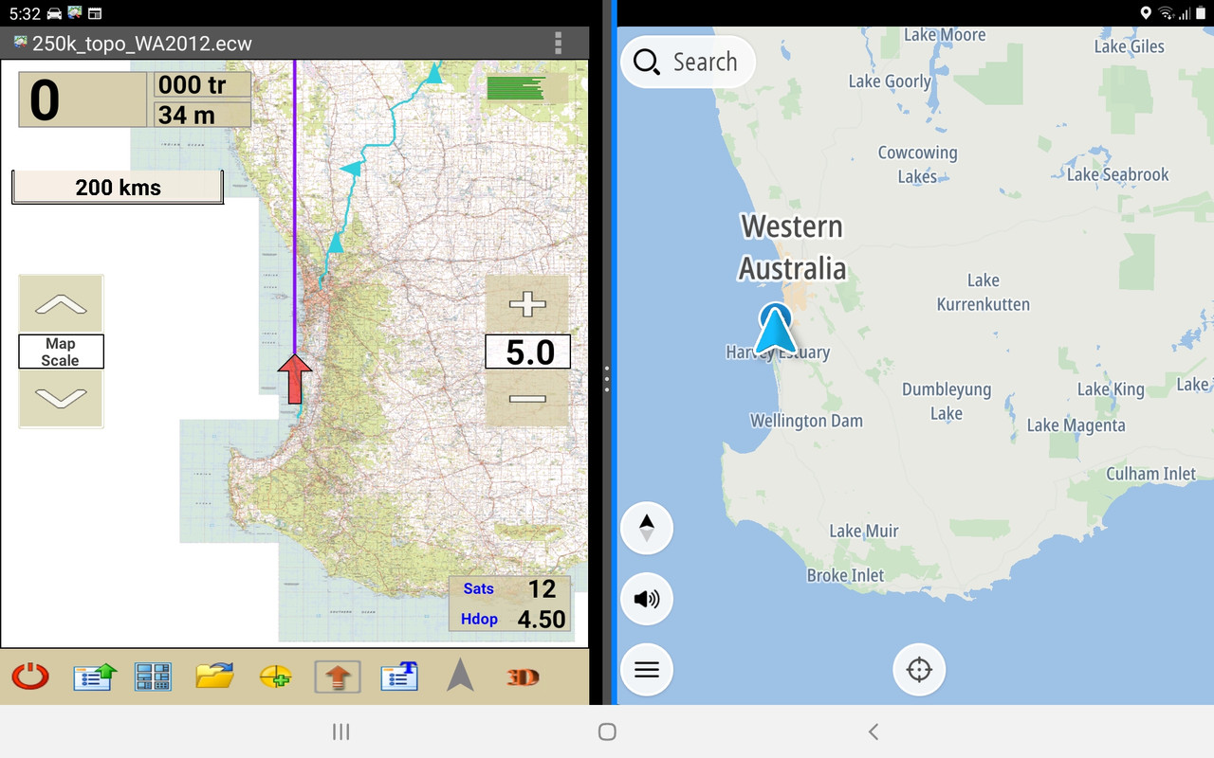Tap the red position arrow on topo map
Screen dimensions: 1214x758
click(x=295, y=379)
